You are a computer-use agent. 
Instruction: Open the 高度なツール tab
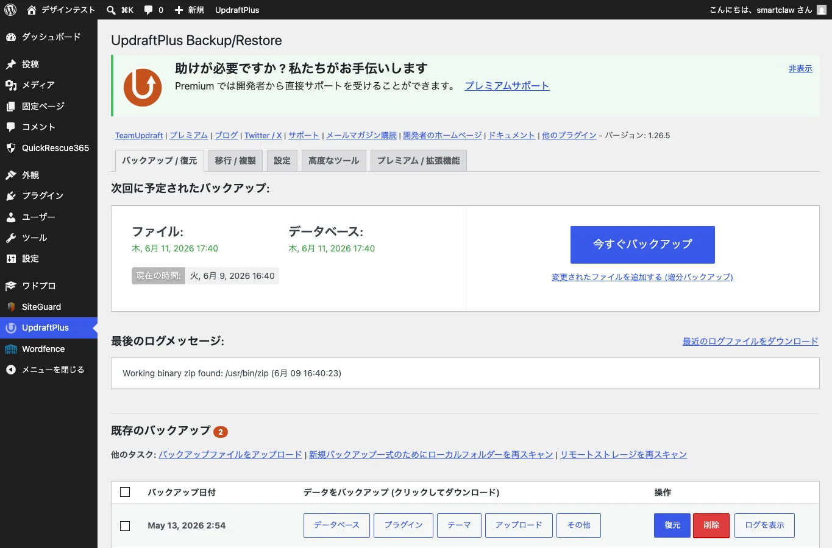(334, 161)
